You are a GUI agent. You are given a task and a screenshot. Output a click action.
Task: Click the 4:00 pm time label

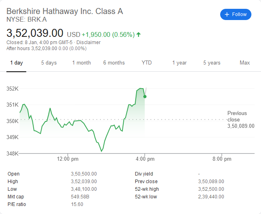(x=145, y=159)
